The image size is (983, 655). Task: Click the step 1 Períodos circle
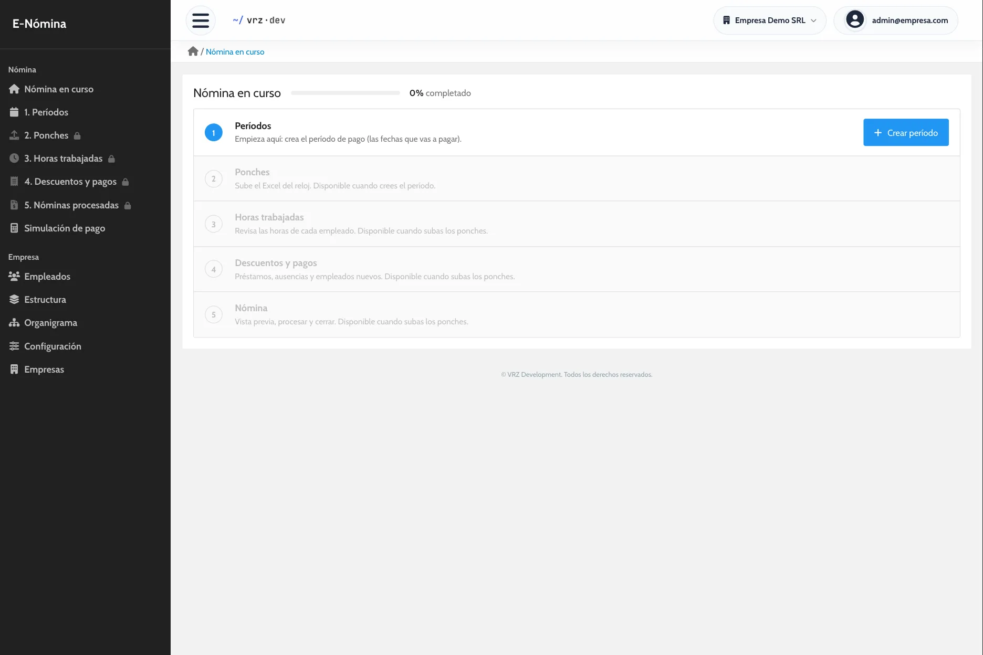tap(213, 133)
